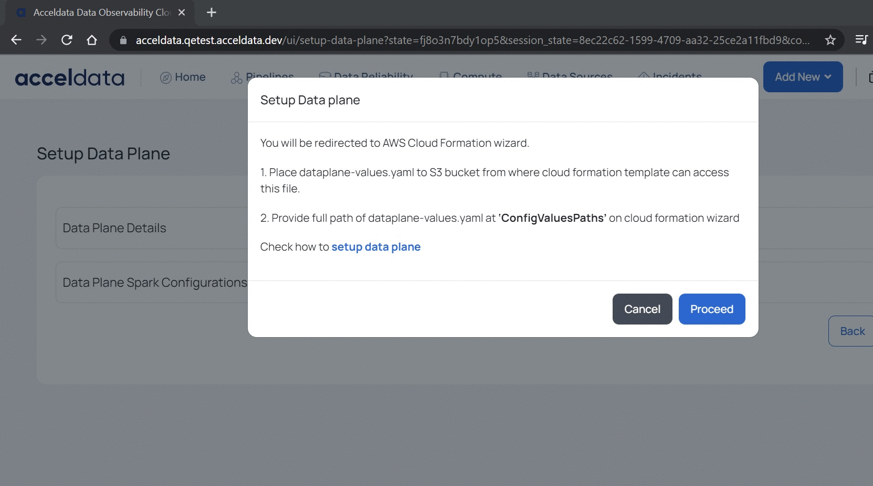Select the Acceldata Data Observability browser tab
The image size is (873, 486).
100,13
